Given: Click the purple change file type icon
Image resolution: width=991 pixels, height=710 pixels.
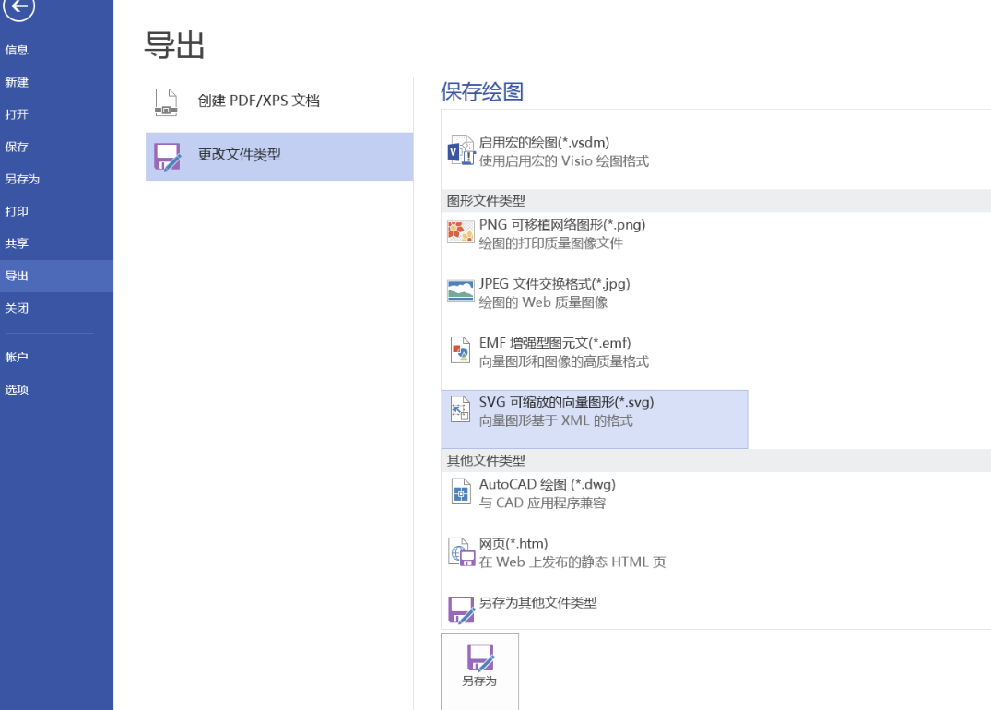Looking at the screenshot, I should click(x=167, y=157).
